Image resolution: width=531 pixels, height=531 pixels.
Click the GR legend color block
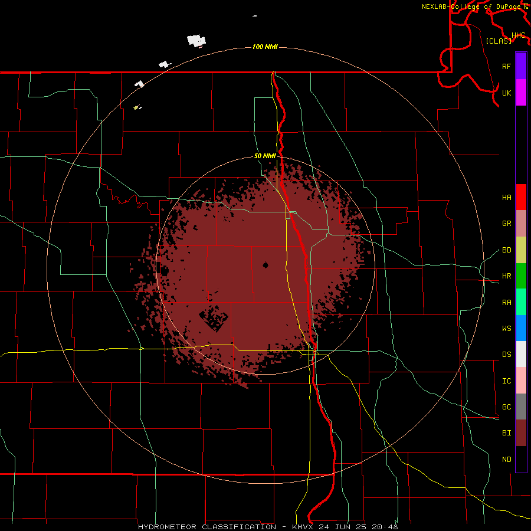[x=521, y=223]
